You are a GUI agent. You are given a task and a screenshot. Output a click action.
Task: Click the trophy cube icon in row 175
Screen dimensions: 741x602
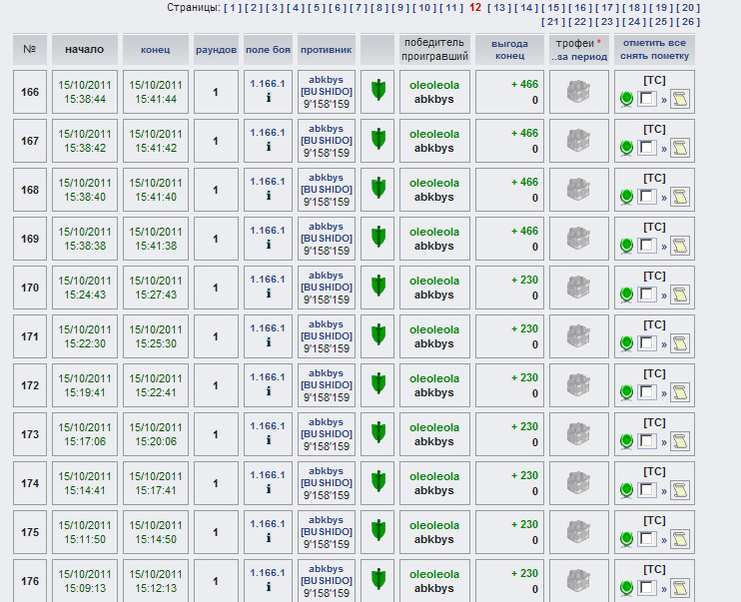579,532
